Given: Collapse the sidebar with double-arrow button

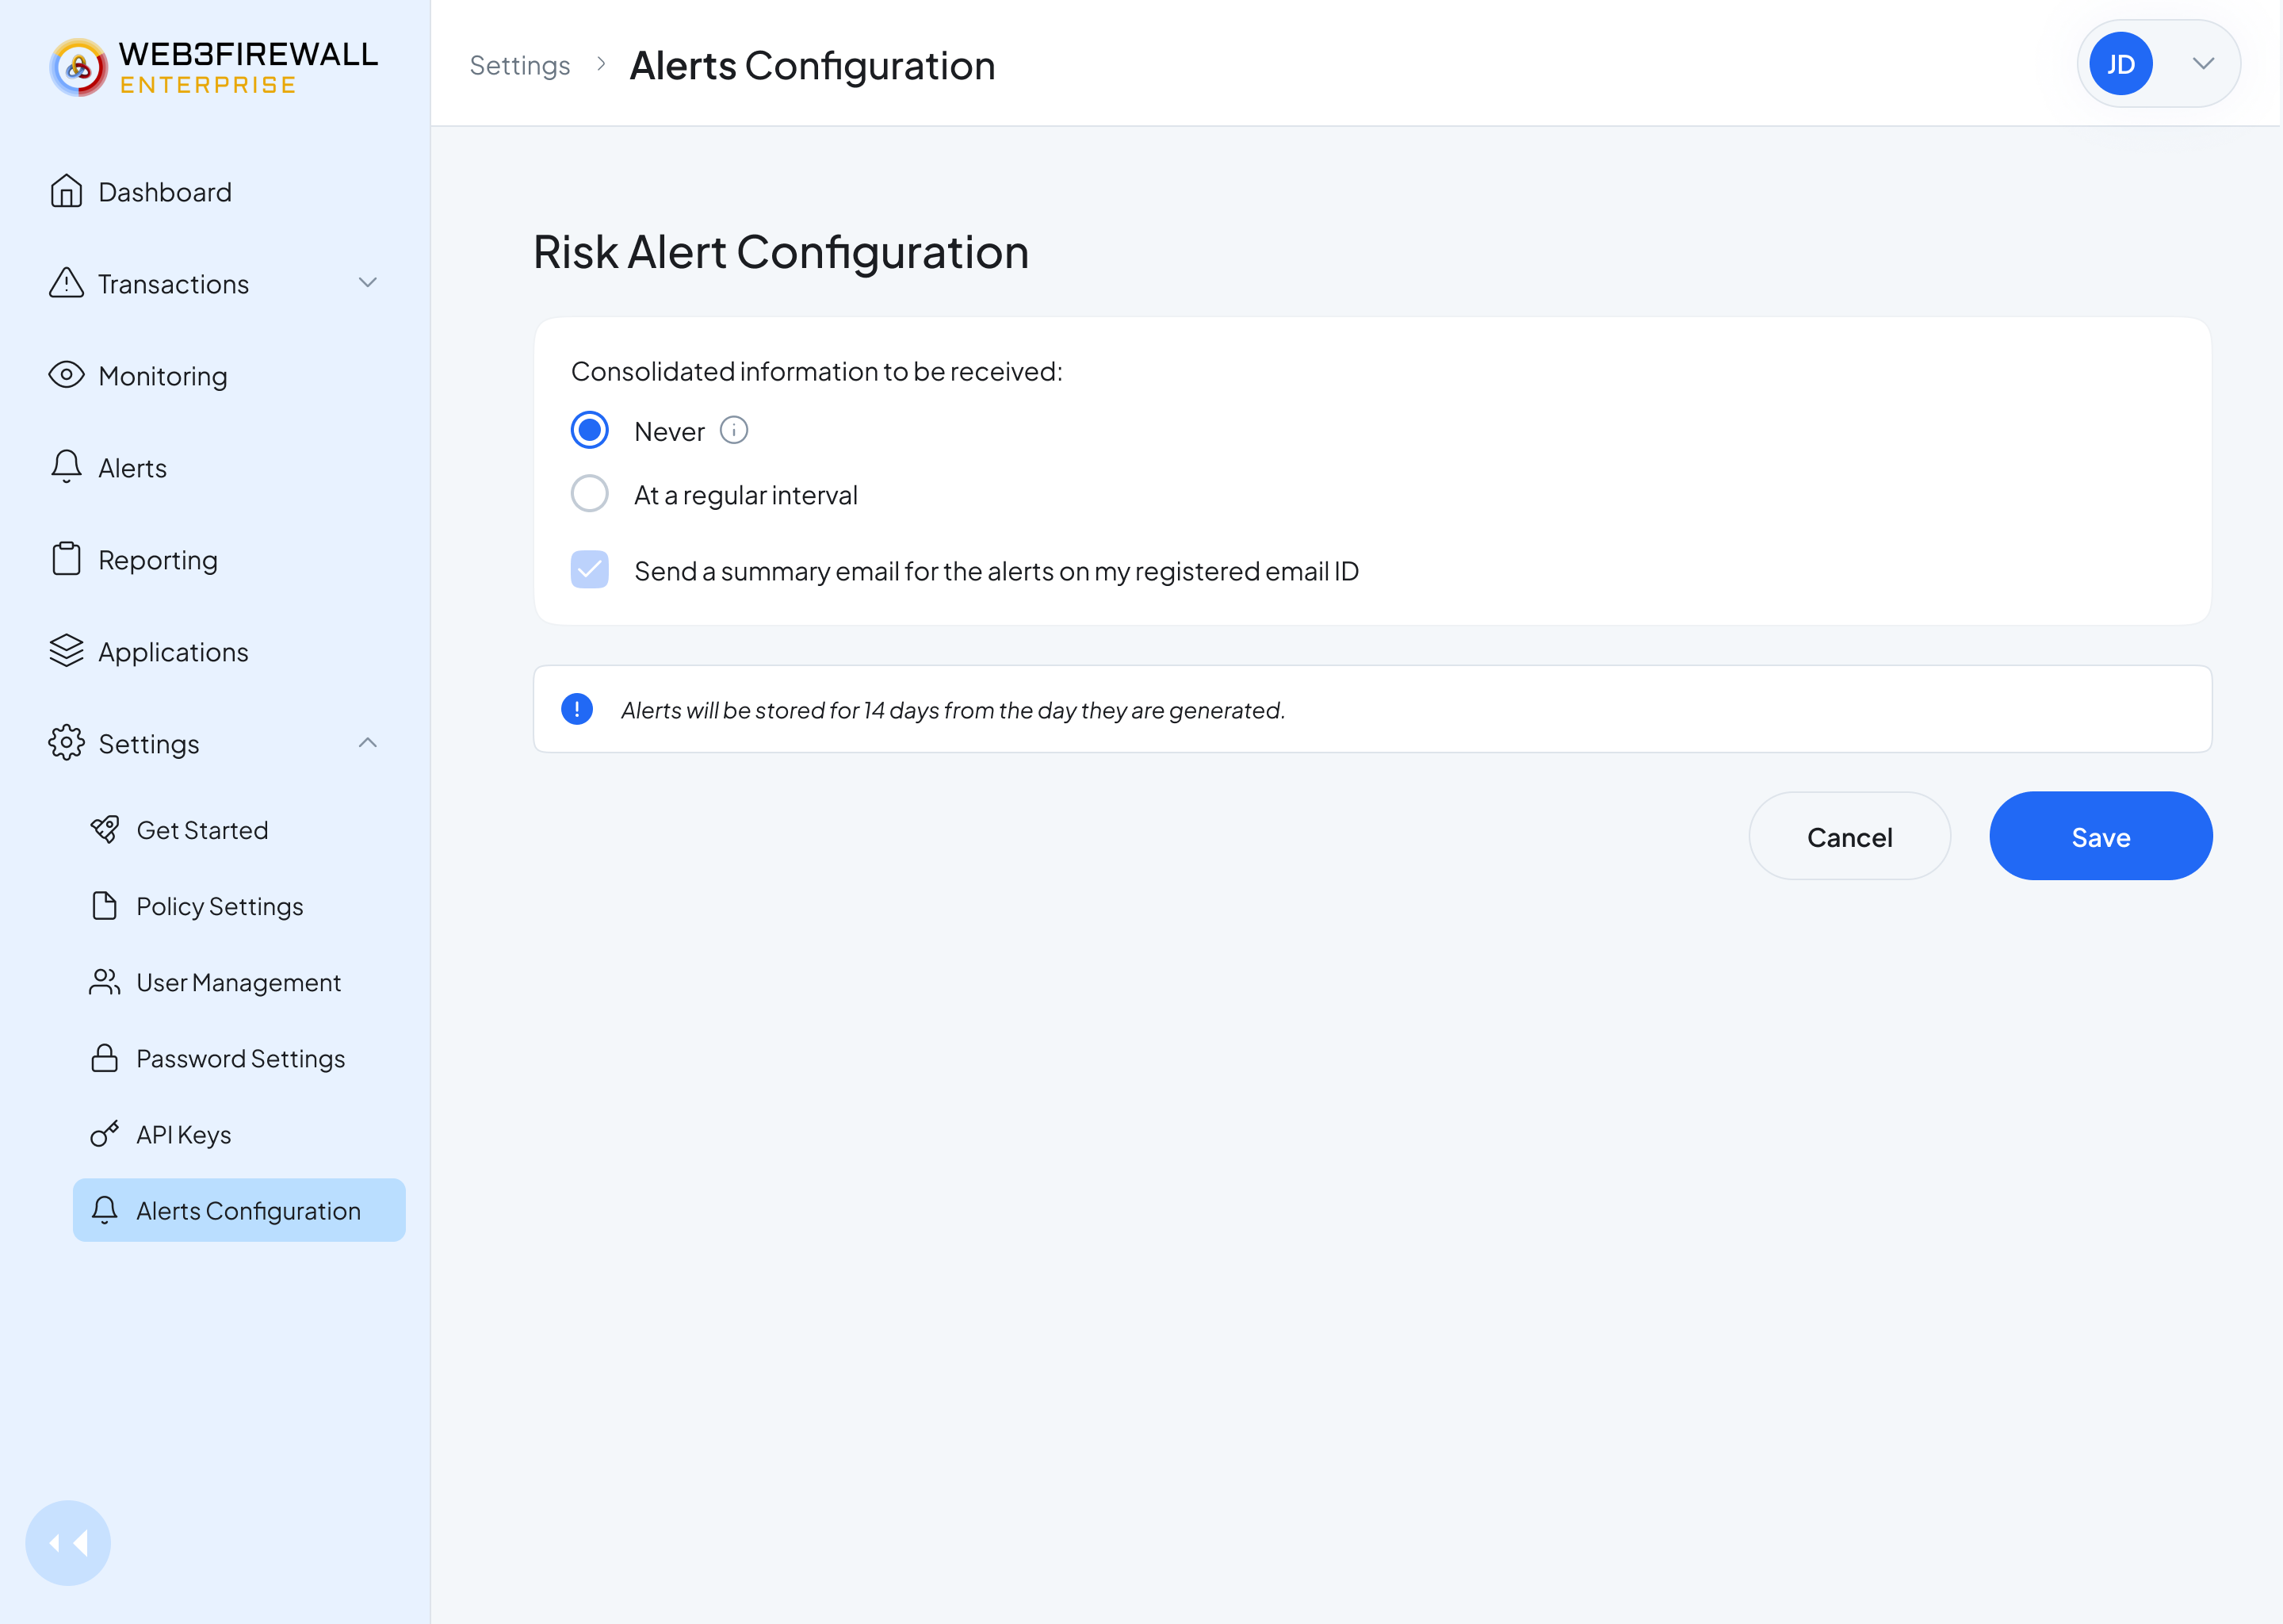Looking at the screenshot, I should point(68,1543).
